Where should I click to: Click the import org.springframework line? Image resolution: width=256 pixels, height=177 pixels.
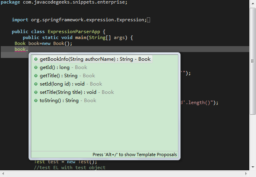(x=79, y=20)
